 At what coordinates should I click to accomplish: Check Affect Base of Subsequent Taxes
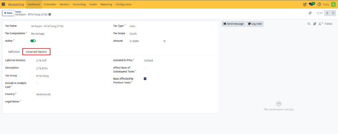(145, 67)
